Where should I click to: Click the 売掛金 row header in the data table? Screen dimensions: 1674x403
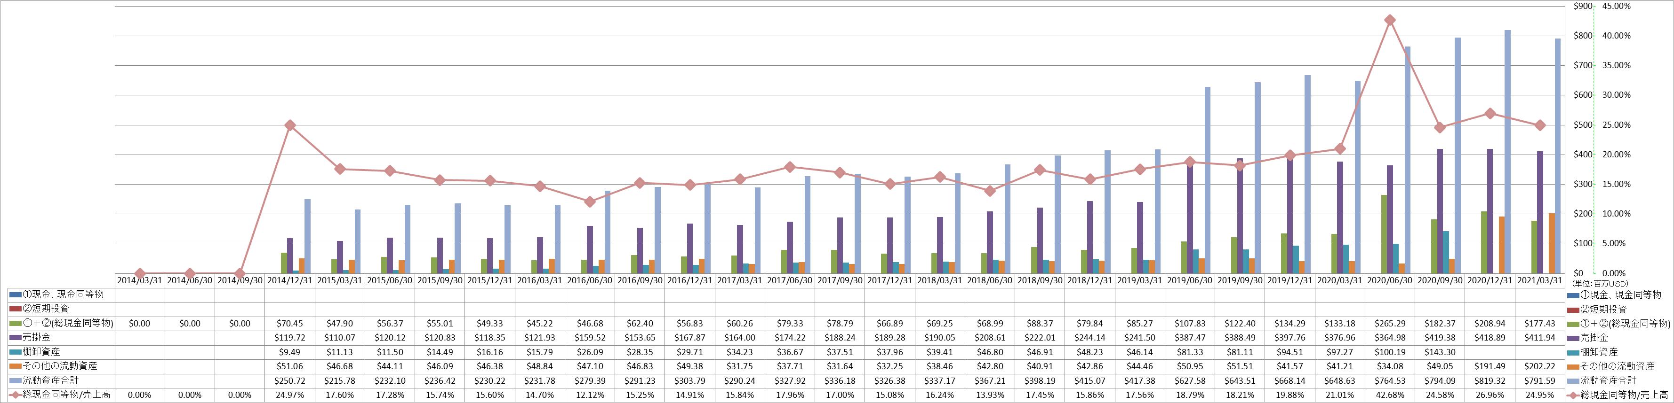(x=61, y=337)
